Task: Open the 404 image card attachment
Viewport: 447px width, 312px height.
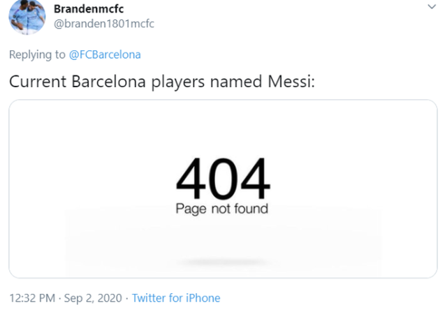Action: point(222,188)
